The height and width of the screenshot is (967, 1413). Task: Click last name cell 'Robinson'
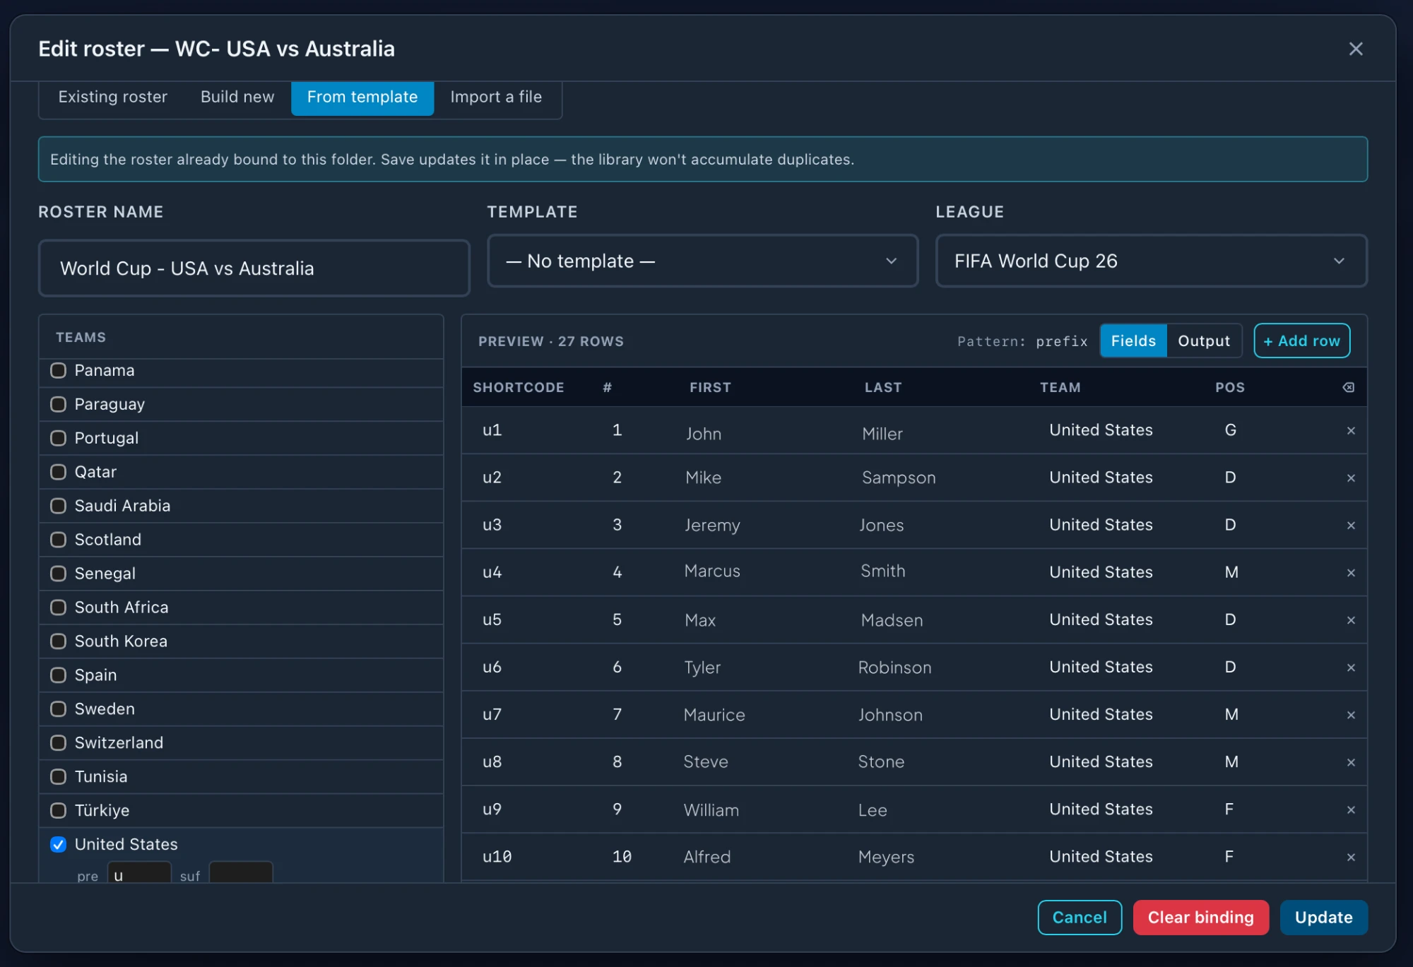(894, 667)
